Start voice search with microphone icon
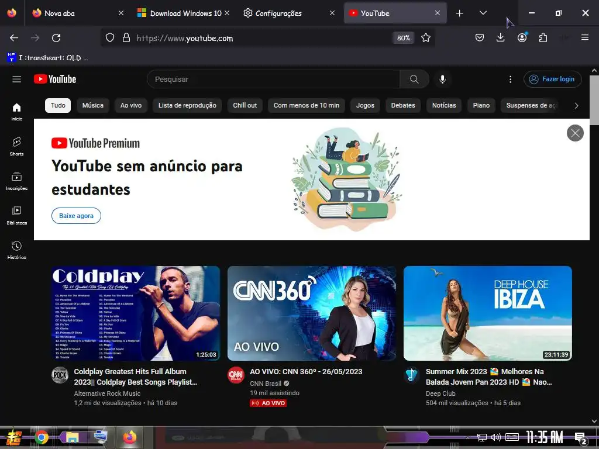The image size is (599, 449). click(x=442, y=79)
